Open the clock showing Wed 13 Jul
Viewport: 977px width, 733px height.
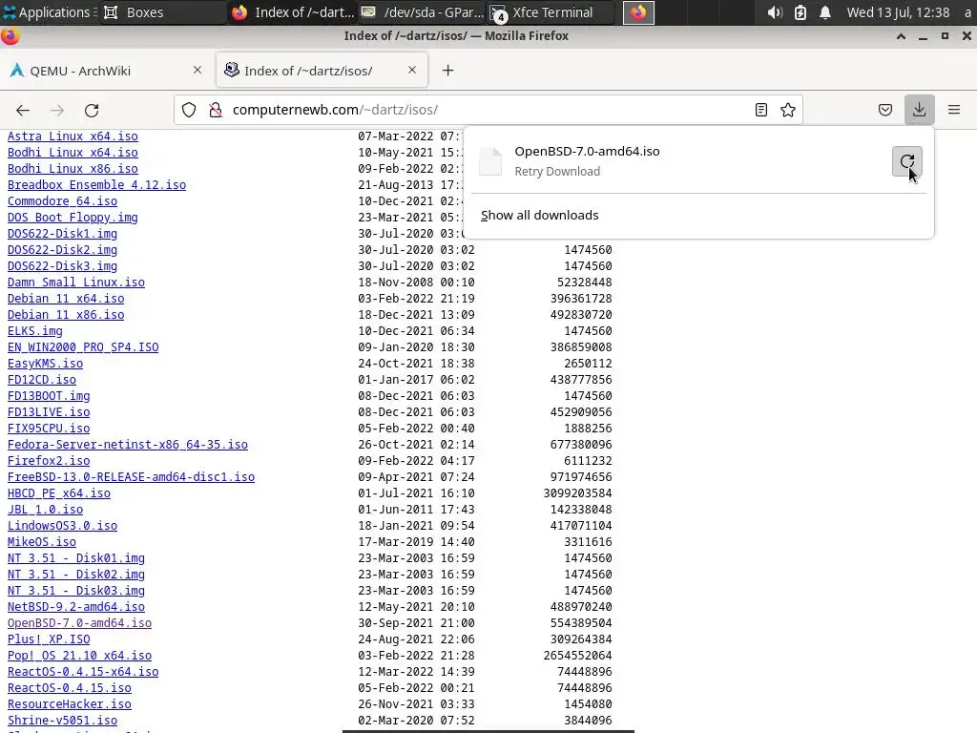[898, 12]
